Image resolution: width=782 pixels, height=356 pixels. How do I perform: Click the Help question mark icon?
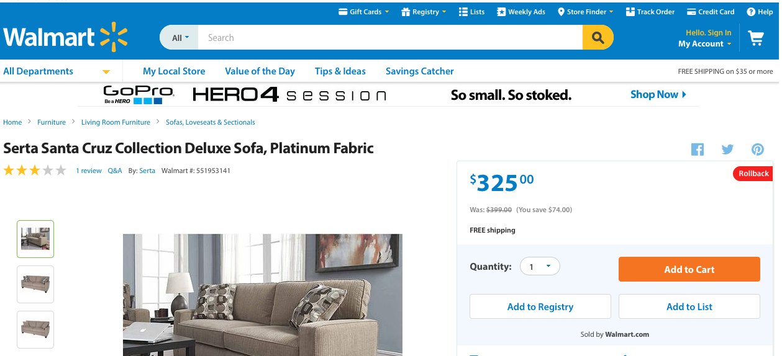751,12
